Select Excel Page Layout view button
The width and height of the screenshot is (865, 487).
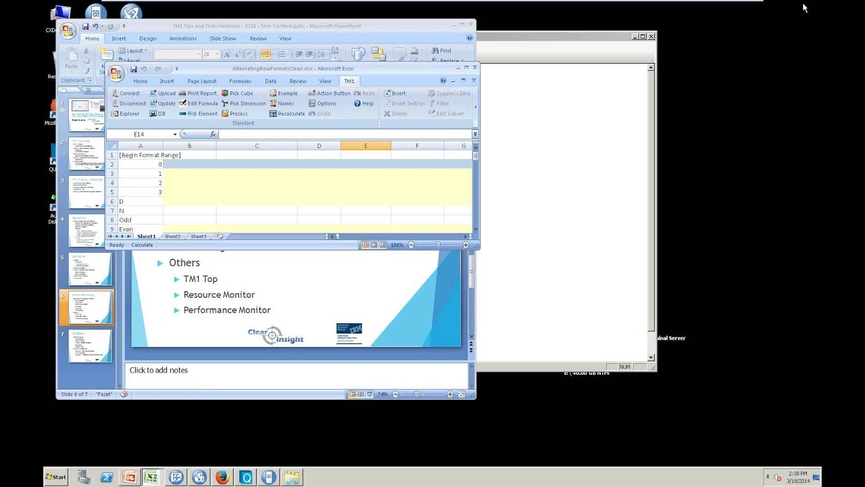[x=374, y=245]
